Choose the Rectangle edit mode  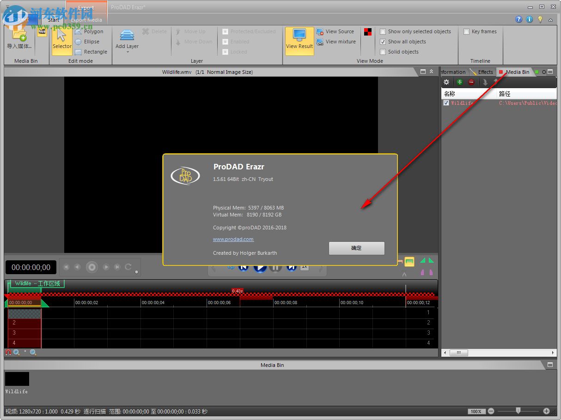[x=91, y=52]
